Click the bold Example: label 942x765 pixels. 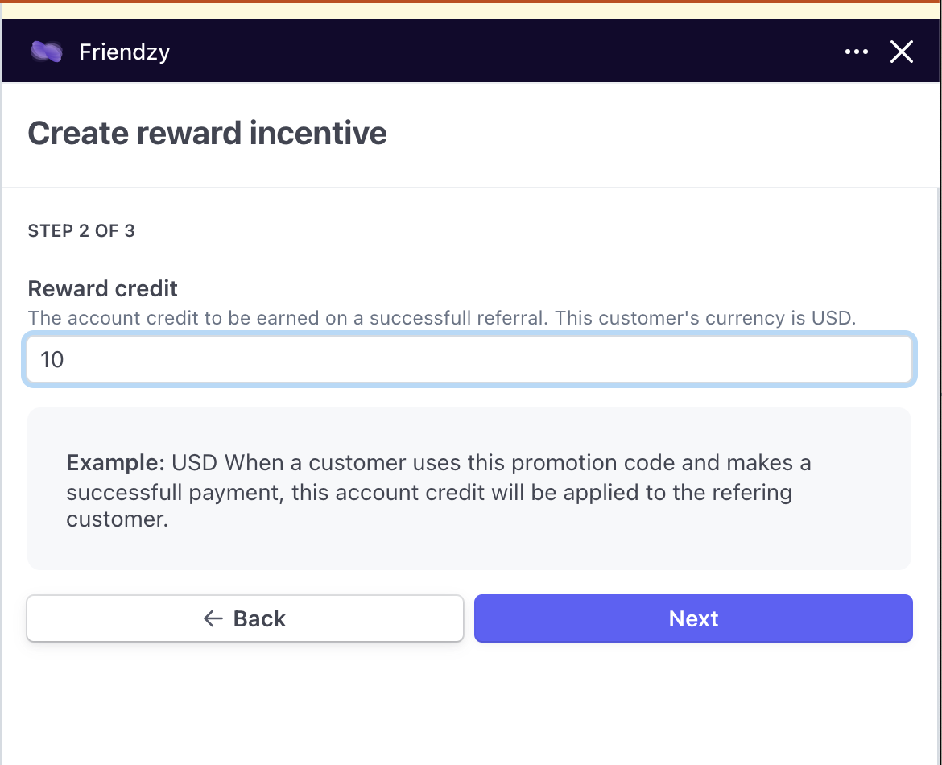point(116,463)
